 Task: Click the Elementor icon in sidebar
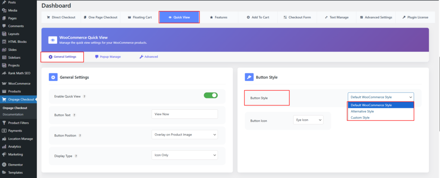(4, 165)
